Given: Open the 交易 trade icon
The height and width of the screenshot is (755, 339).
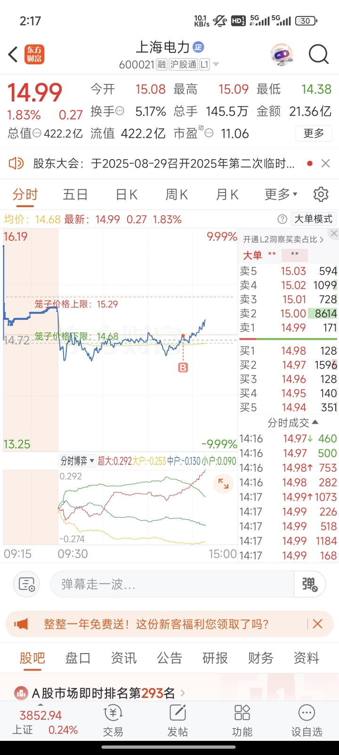Looking at the screenshot, I should click(x=113, y=721).
